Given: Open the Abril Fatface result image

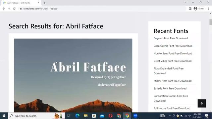Looking at the screenshot, I should click(73, 75).
